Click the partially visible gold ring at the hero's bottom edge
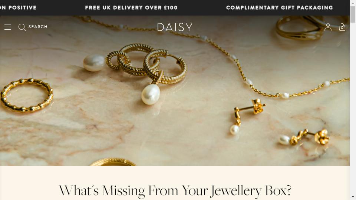The height and width of the screenshot is (200, 356). 113,162
